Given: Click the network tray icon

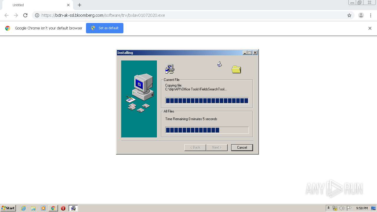Looking at the screenshot, I should tap(335, 208).
